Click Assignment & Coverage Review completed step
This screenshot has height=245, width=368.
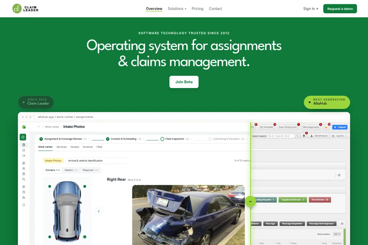pyautogui.click(x=63, y=139)
